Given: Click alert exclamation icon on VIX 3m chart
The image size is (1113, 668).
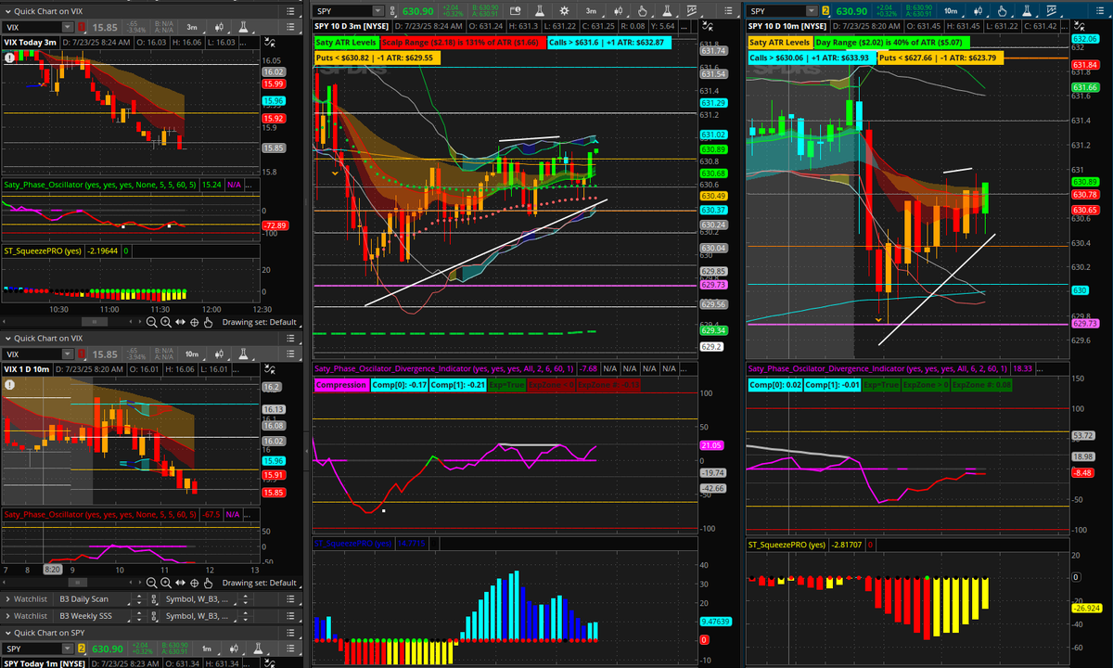Looking at the screenshot, I should click(x=8, y=58).
